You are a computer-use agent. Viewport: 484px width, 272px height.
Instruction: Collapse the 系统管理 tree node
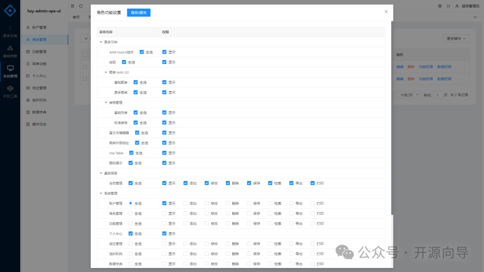tap(101, 193)
